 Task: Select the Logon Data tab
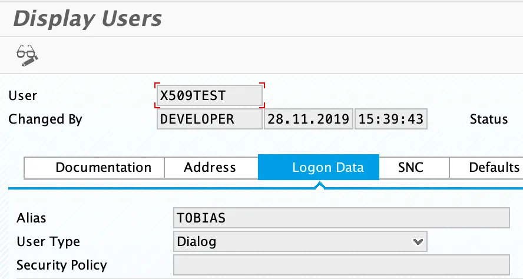(327, 168)
